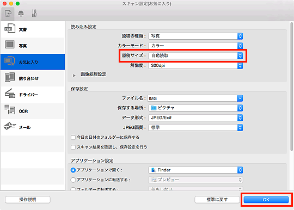Image resolution: width=294 pixels, height=210 pixels.
Task: Open the カラーモード dropdown showing カラー
Action: pos(195,46)
